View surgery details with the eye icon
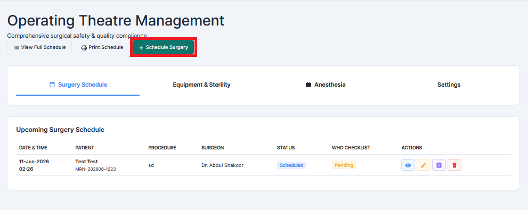528x210 pixels. coord(408,165)
